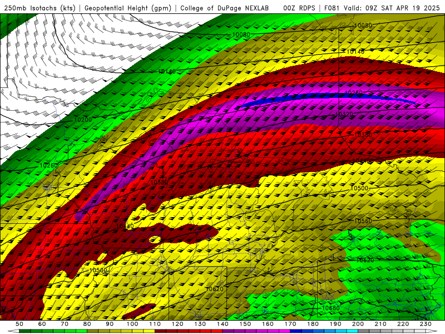Viewport: 445px width, 334px height.
Task: Click the 210 value on the color scale
Action: click(x=380, y=324)
